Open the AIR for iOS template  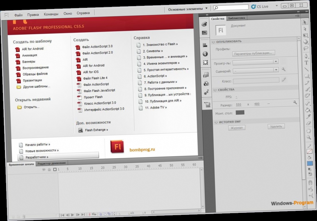(x=91, y=72)
